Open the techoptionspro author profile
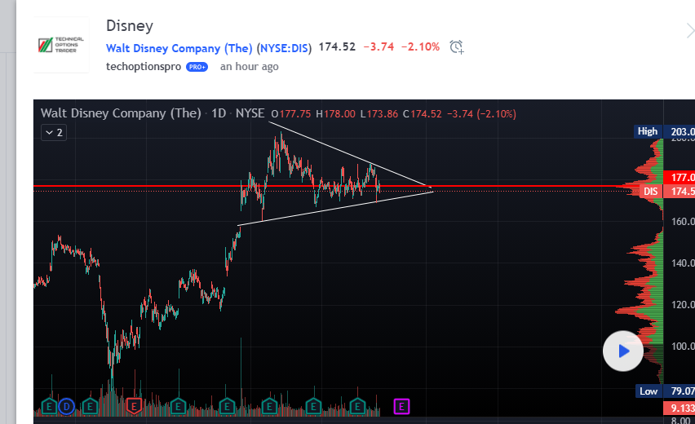Viewport: 695px width, 424px height. click(x=144, y=67)
